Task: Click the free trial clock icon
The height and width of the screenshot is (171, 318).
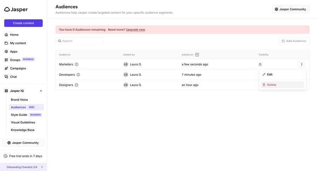Action: [x=5, y=156]
